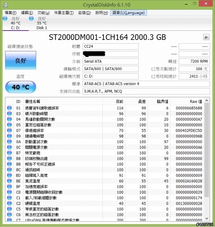Screen dimensions: 215x227
Task: Click status orb for attribute 0C row
Action: [9, 147]
